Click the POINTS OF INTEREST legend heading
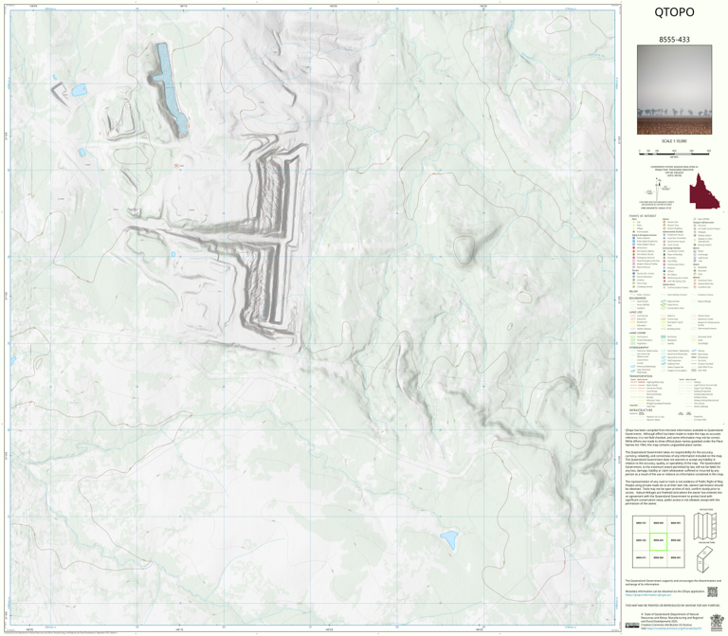 coord(642,216)
